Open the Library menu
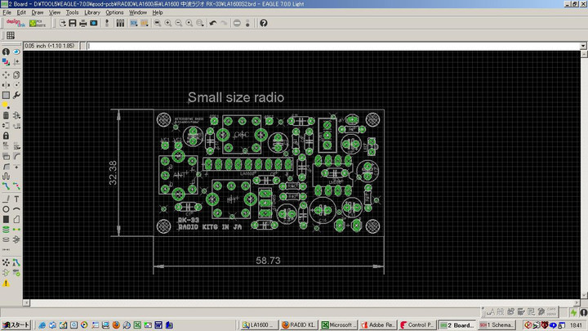 click(x=92, y=13)
